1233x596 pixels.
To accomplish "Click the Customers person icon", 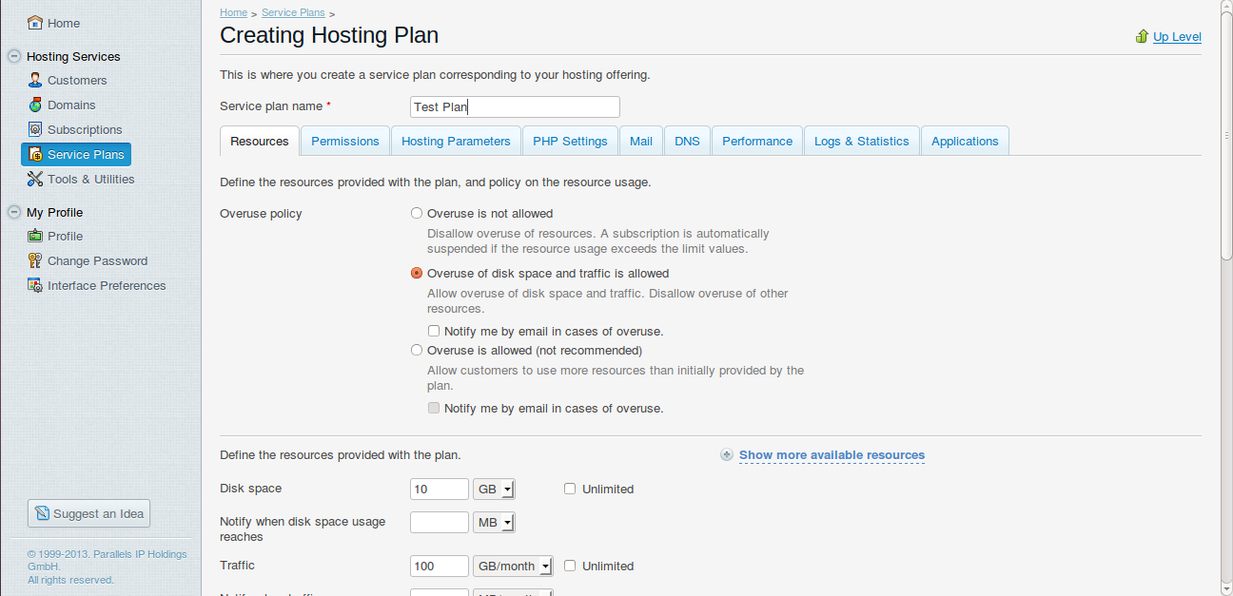I will [x=35, y=80].
